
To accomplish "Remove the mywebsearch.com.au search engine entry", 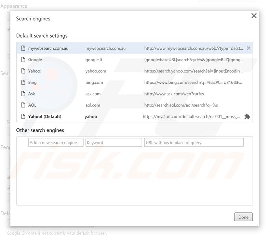I will click(248, 48).
